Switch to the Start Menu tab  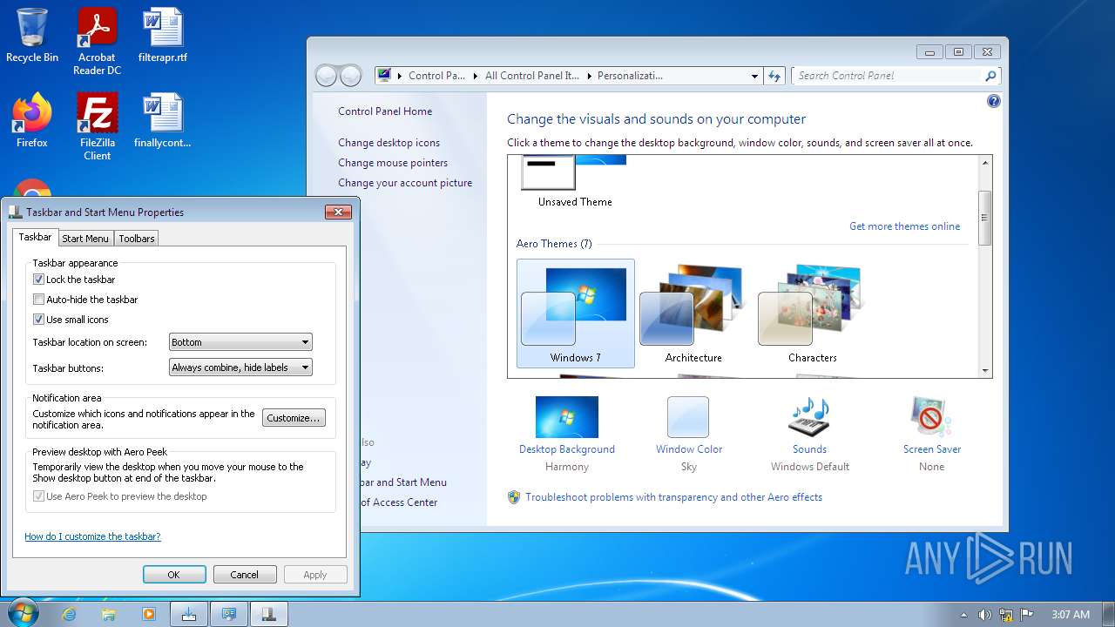pos(85,239)
